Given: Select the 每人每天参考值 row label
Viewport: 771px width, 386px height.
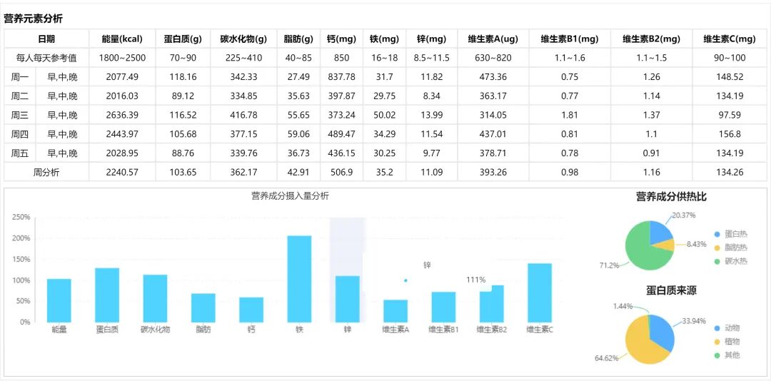Looking at the screenshot, I should tap(46, 58).
